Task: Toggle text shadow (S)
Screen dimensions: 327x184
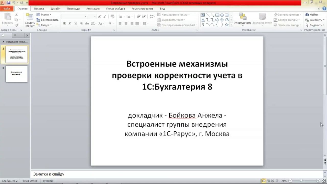Action: [x=81, y=23]
